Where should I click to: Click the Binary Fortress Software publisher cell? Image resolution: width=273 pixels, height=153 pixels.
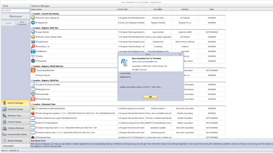[x=185, y=41]
